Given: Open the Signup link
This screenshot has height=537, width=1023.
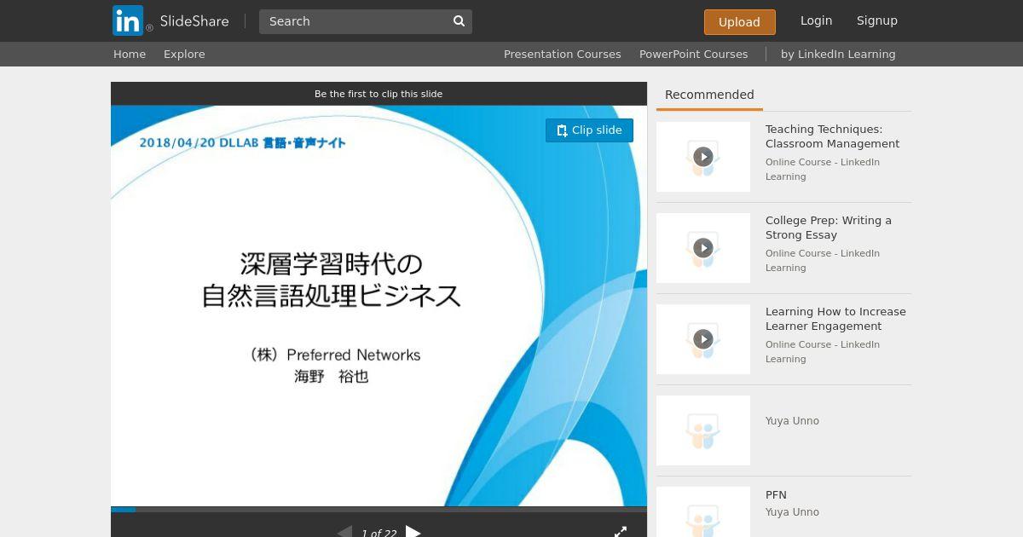Looking at the screenshot, I should 877,20.
